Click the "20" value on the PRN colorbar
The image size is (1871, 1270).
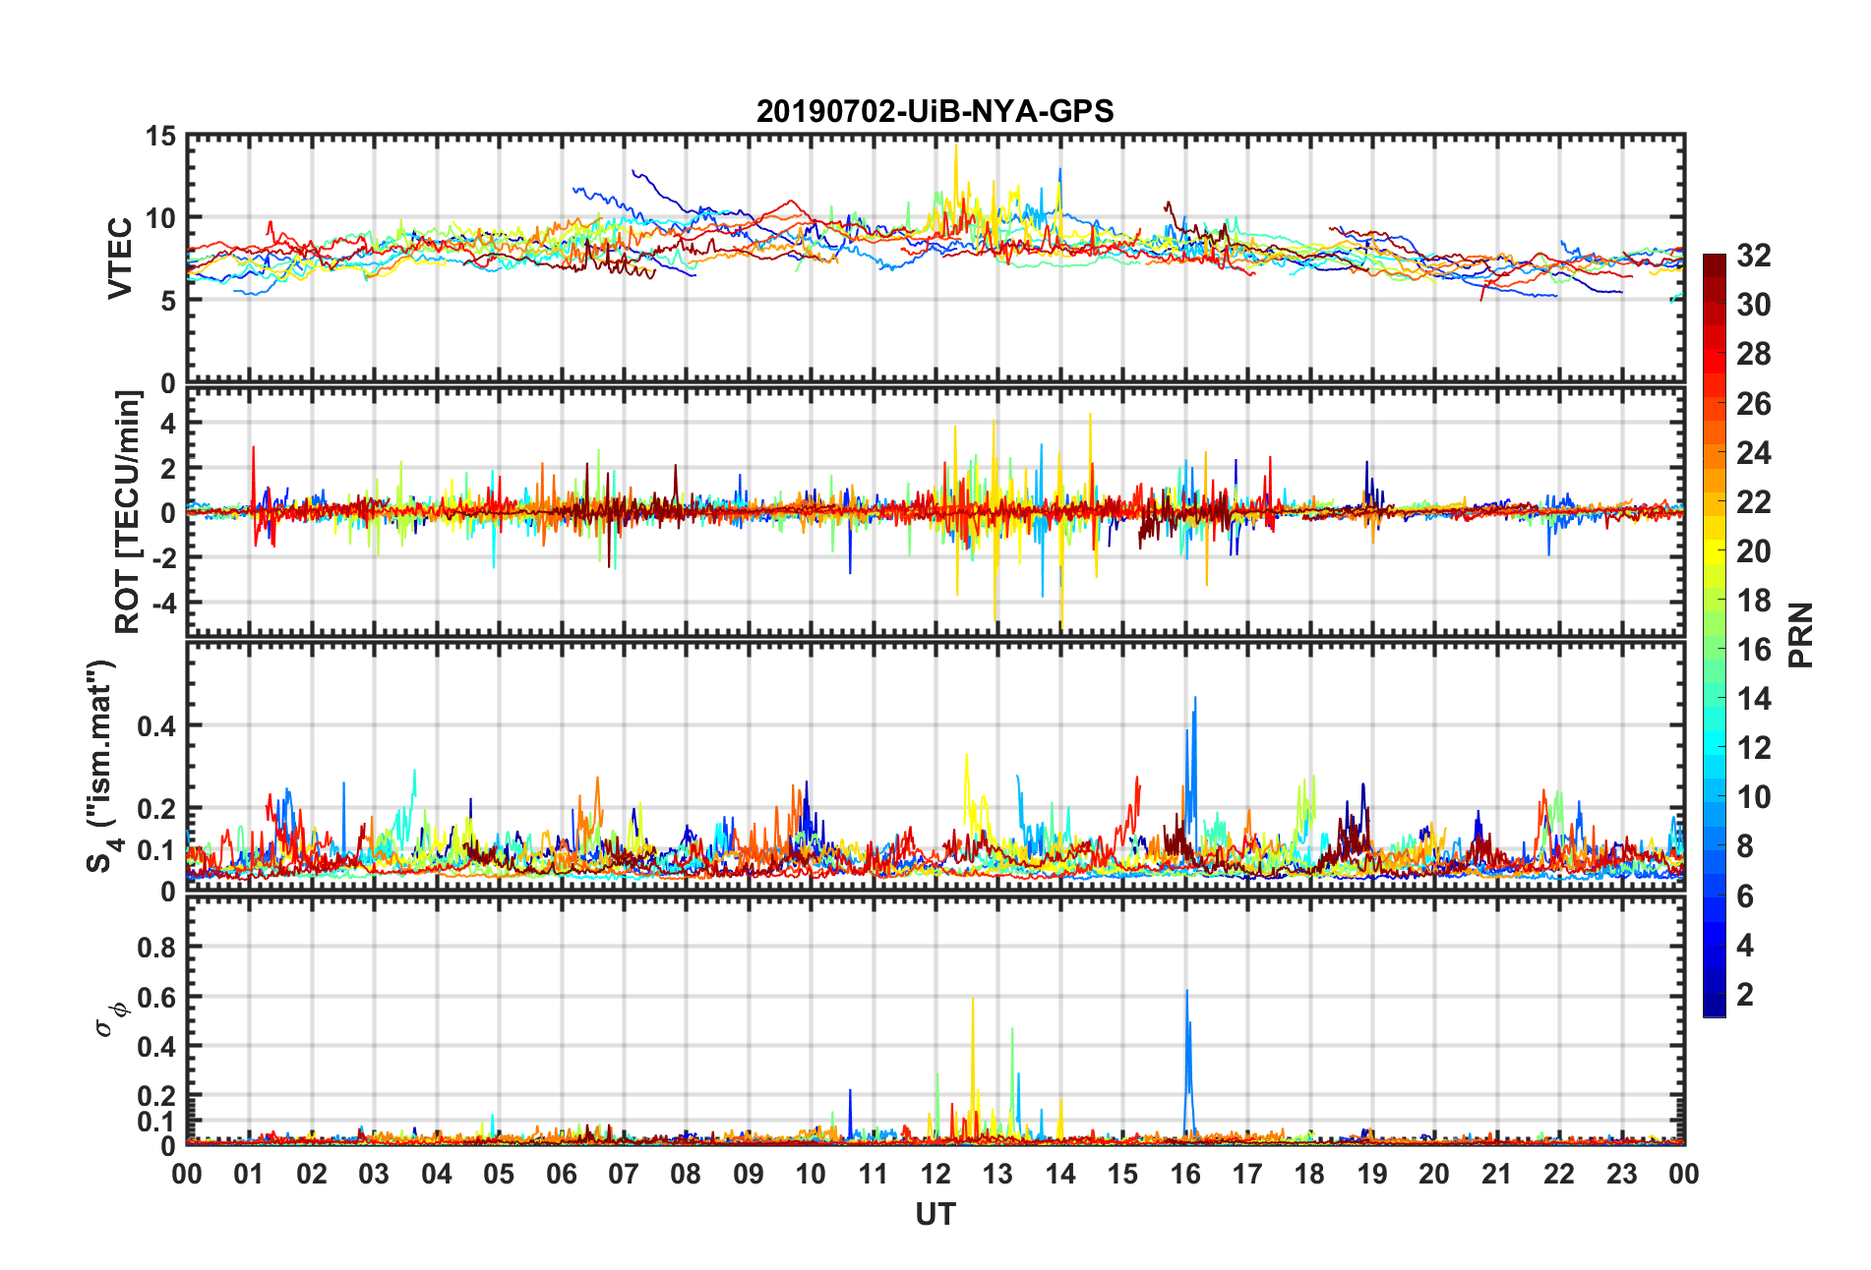pyautogui.click(x=1754, y=551)
